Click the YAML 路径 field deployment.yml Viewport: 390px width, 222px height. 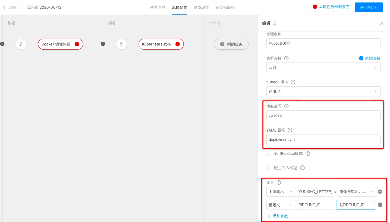click(x=323, y=140)
